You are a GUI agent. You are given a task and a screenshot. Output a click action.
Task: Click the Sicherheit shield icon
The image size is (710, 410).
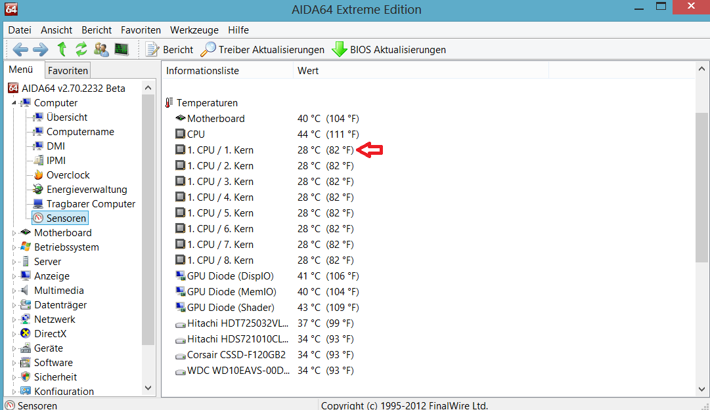pos(26,377)
